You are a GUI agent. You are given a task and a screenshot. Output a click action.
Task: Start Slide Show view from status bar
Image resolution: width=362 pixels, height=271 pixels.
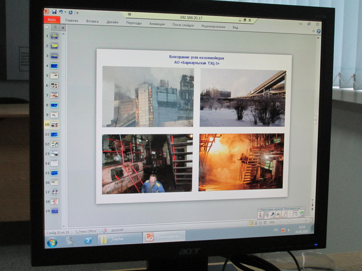tap(265, 223)
